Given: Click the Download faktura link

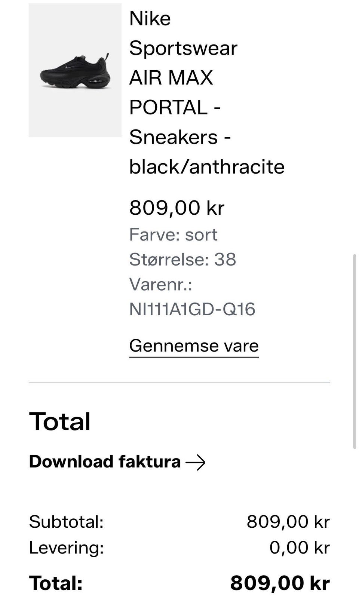Looking at the screenshot, I should (105, 462).
